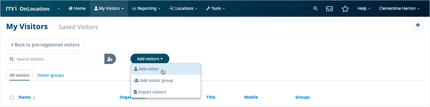
Task: Sort table by Mobile column header
Action: pos(251,97)
